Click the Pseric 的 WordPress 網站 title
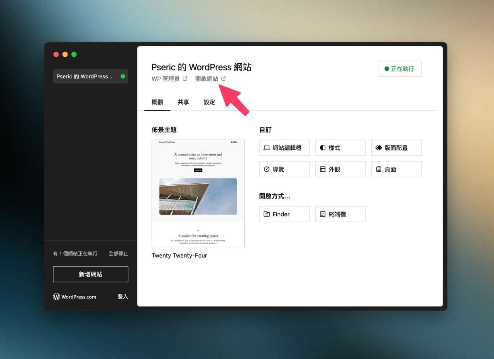The image size is (494, 359). click(201, 67)
